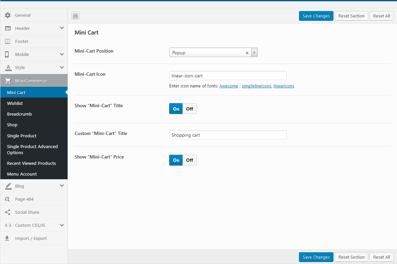Viewport: 397px width, 264px height.
Task: Click the Popup value in position selector
Action: point(179,53)
